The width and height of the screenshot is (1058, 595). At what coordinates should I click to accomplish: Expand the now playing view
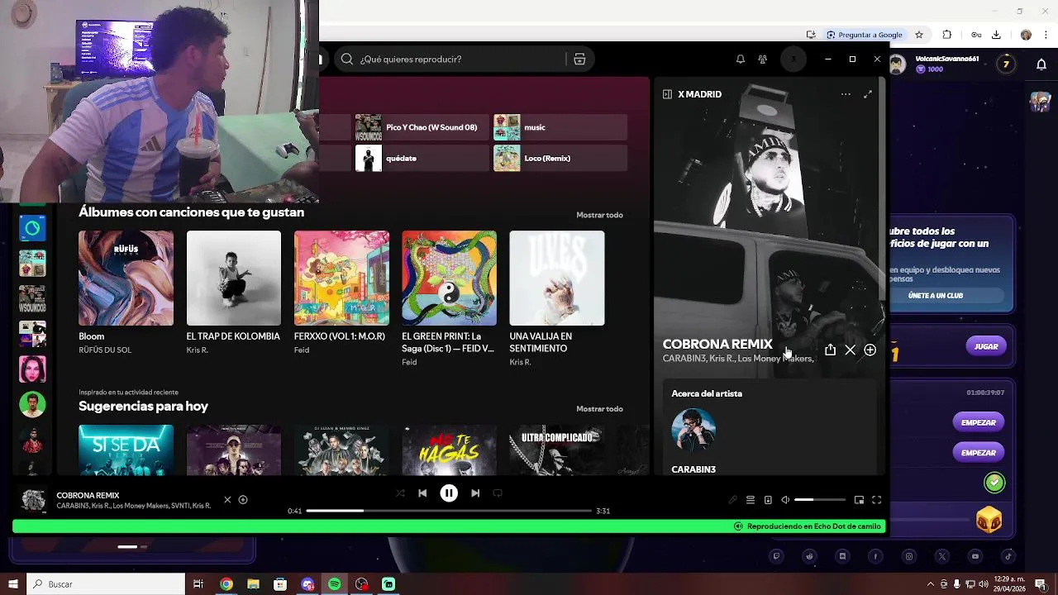[x=868, y=94]
